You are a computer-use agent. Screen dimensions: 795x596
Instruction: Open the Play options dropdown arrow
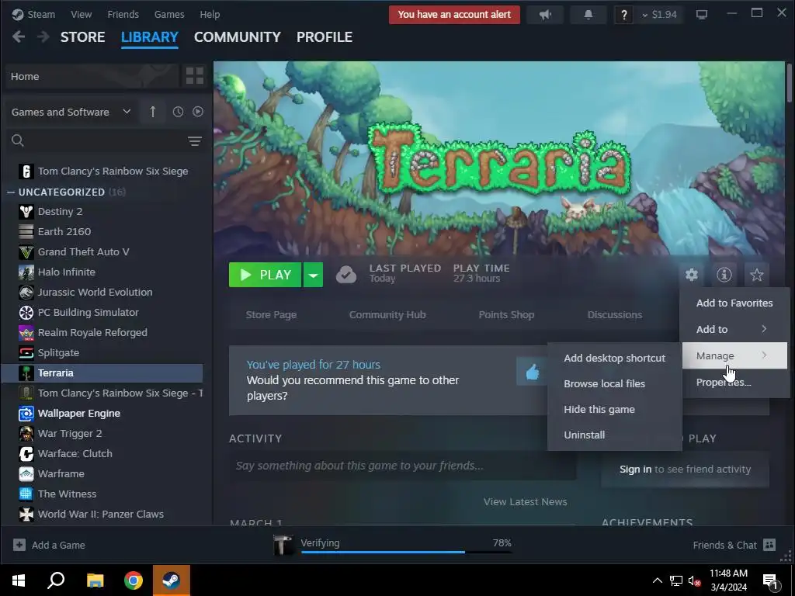pos(314,275)
